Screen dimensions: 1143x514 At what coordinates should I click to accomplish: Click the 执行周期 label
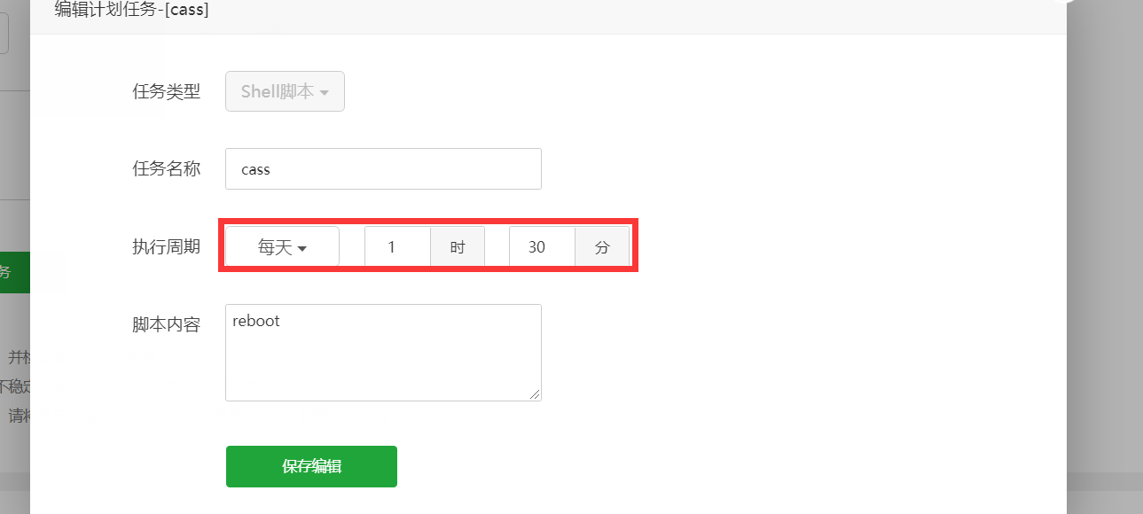point(167,247)
